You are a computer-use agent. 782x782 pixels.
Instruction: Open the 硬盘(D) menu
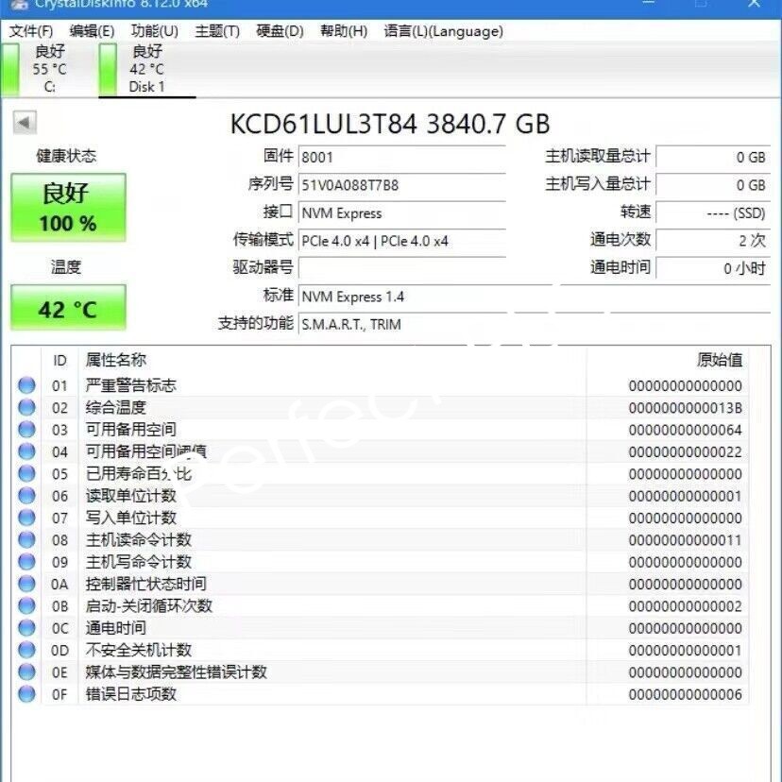pyautogui.click(x=280, y=31)
